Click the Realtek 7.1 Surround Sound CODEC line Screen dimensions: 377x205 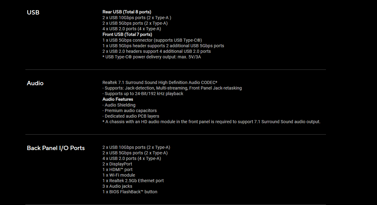coord(160,82)
